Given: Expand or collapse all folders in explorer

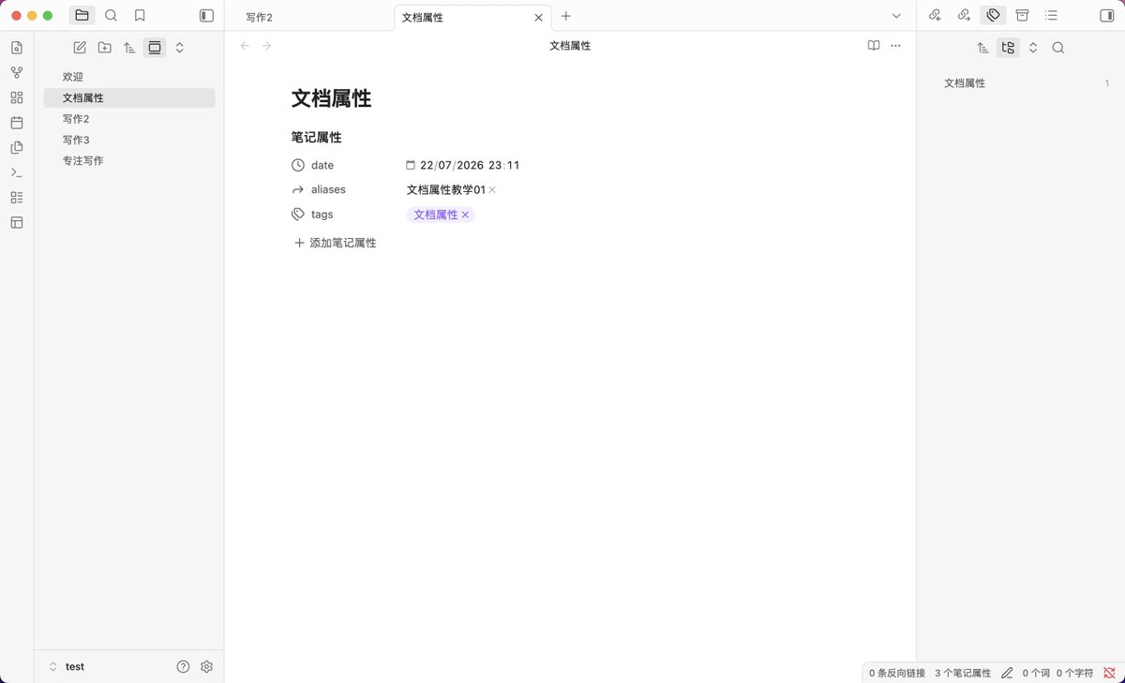Looking at the screenshot, I should pos(180,48).
